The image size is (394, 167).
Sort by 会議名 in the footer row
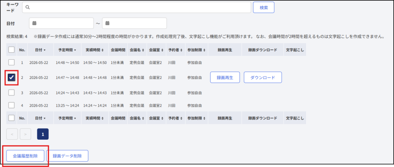click(x=137, y=118)
